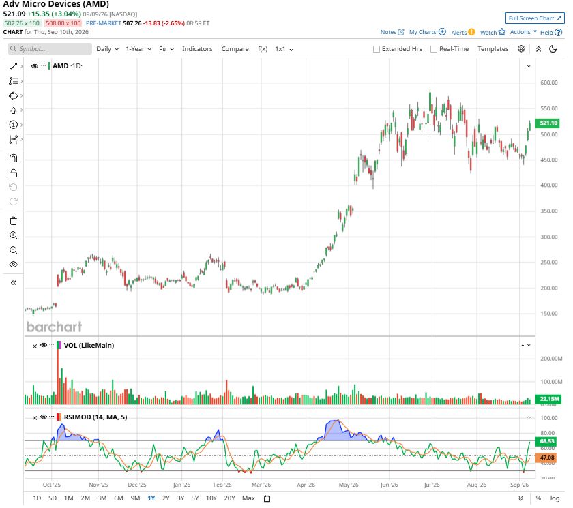Viewport: 573px width, 508px height.
Task: Open the Full Screen Chart
Action: 535,18
